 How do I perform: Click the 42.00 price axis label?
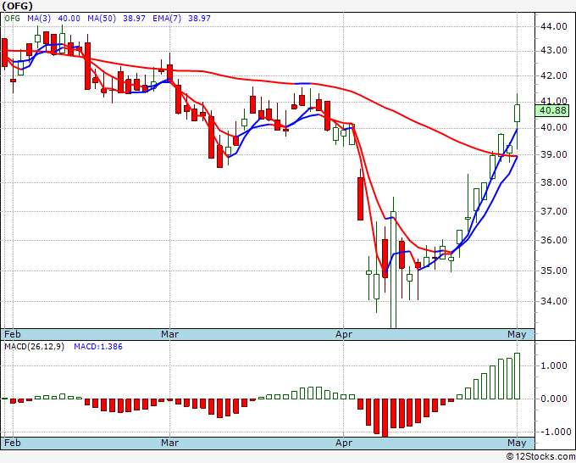point(553,75)
